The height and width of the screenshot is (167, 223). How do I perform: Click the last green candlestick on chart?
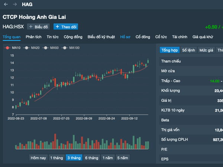[148, 61]
